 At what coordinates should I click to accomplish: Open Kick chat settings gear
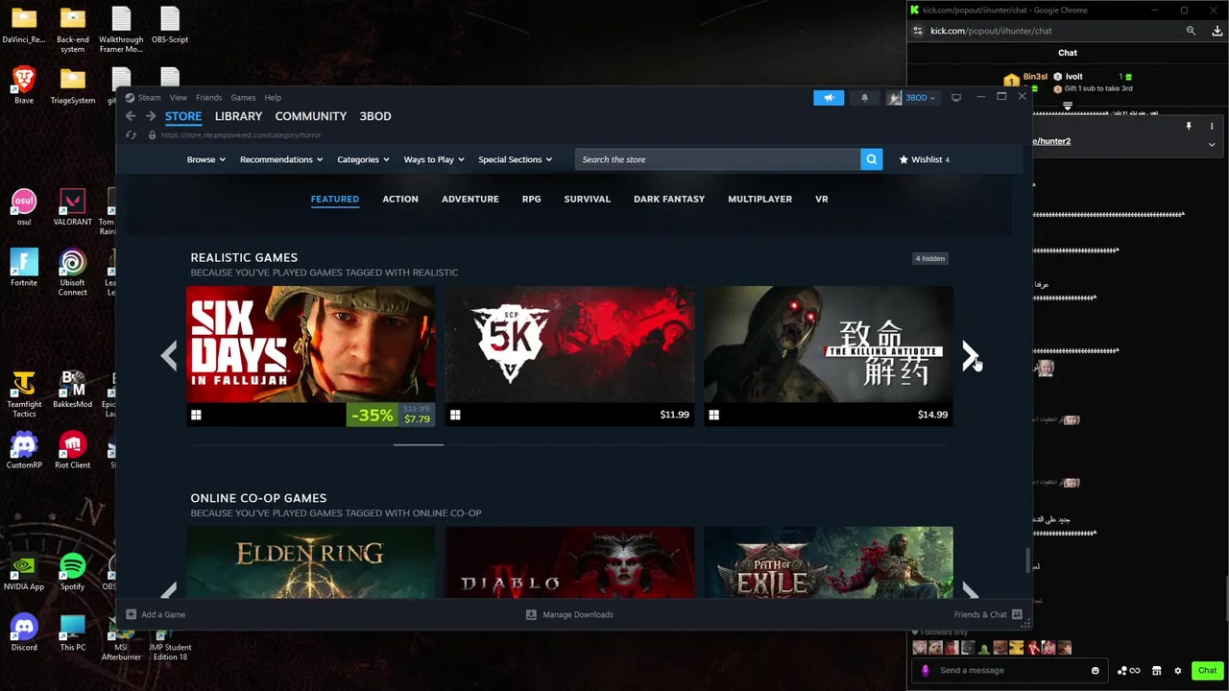point(1178,670)
